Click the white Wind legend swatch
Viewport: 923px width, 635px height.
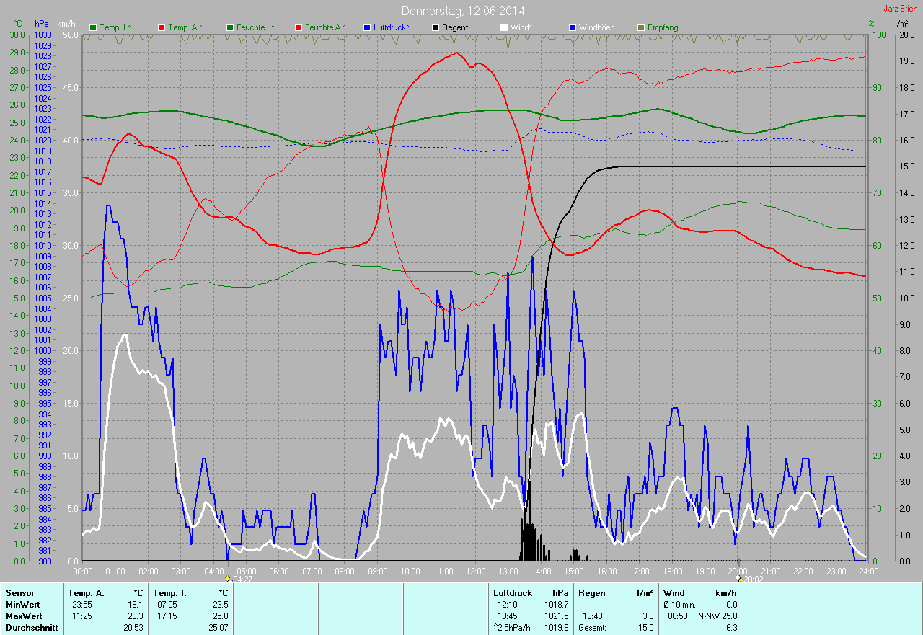pos(504,27)
